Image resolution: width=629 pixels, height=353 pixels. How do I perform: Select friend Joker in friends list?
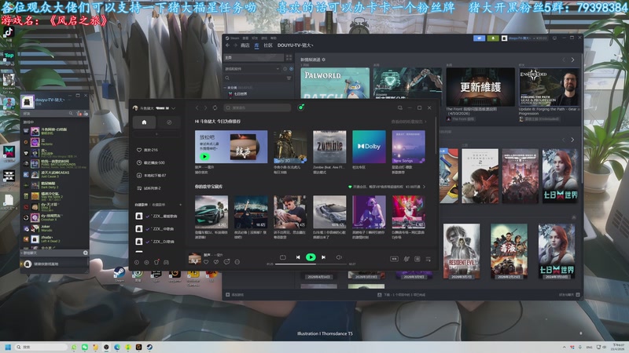[54, 228]
